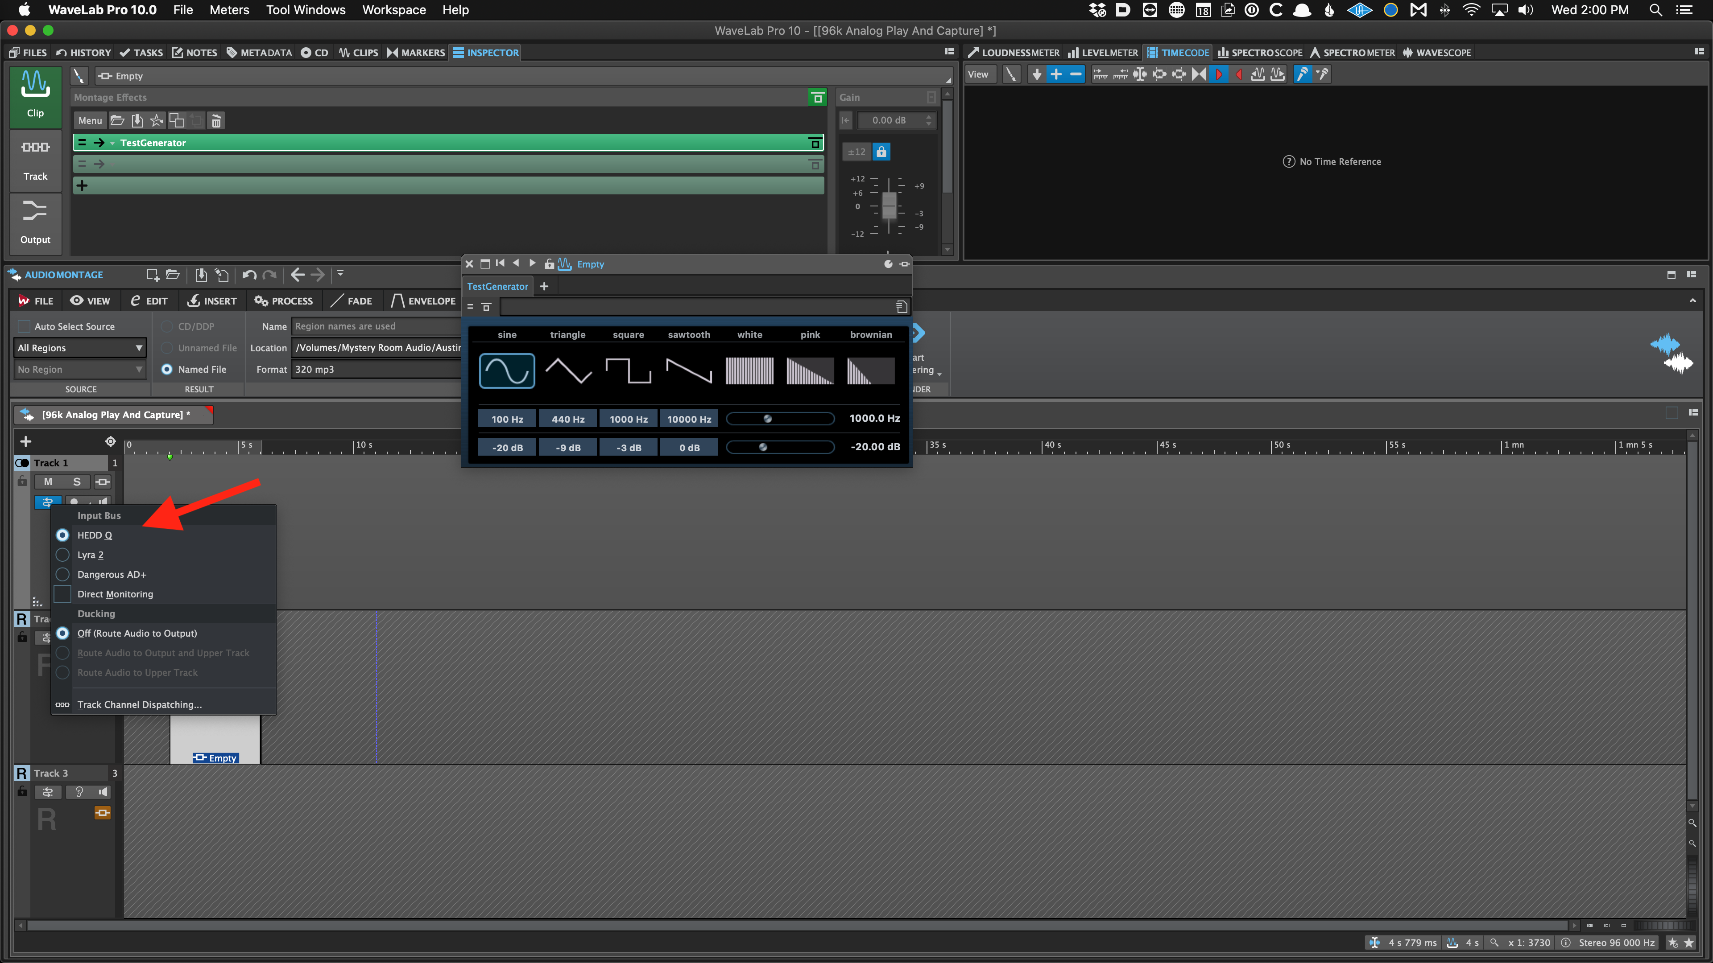Enable Direct Monitoring checkbox
Viewport: 1713px width, 963px height.
pos(62,593)
